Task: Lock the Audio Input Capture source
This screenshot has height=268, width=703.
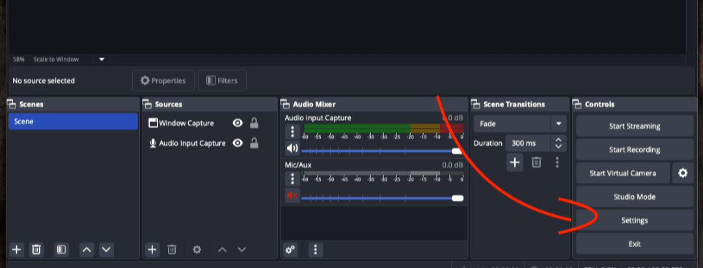Action: click(x=254, y=143)
